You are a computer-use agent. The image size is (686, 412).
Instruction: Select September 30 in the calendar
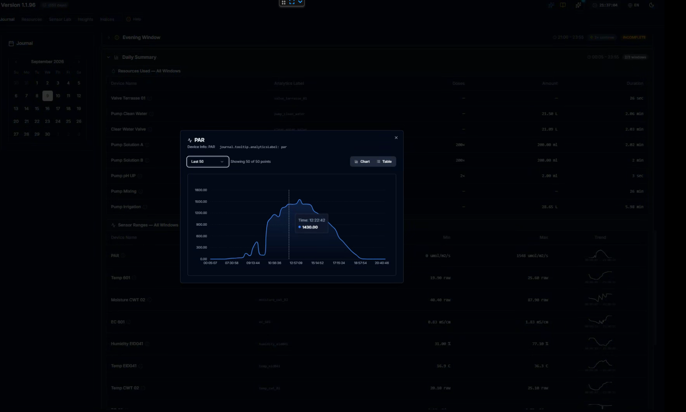[48, 134]
